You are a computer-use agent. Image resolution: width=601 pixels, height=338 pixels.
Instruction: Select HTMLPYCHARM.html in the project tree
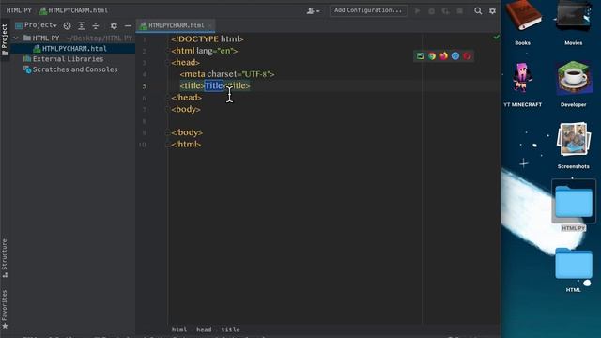(73, 49)
